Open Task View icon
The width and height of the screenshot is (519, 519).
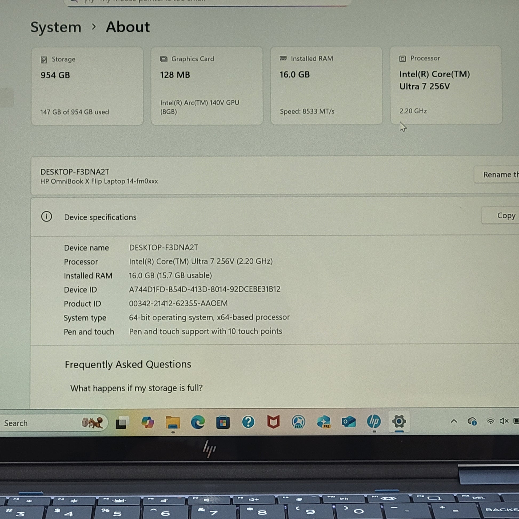click(x=121, y=423)
